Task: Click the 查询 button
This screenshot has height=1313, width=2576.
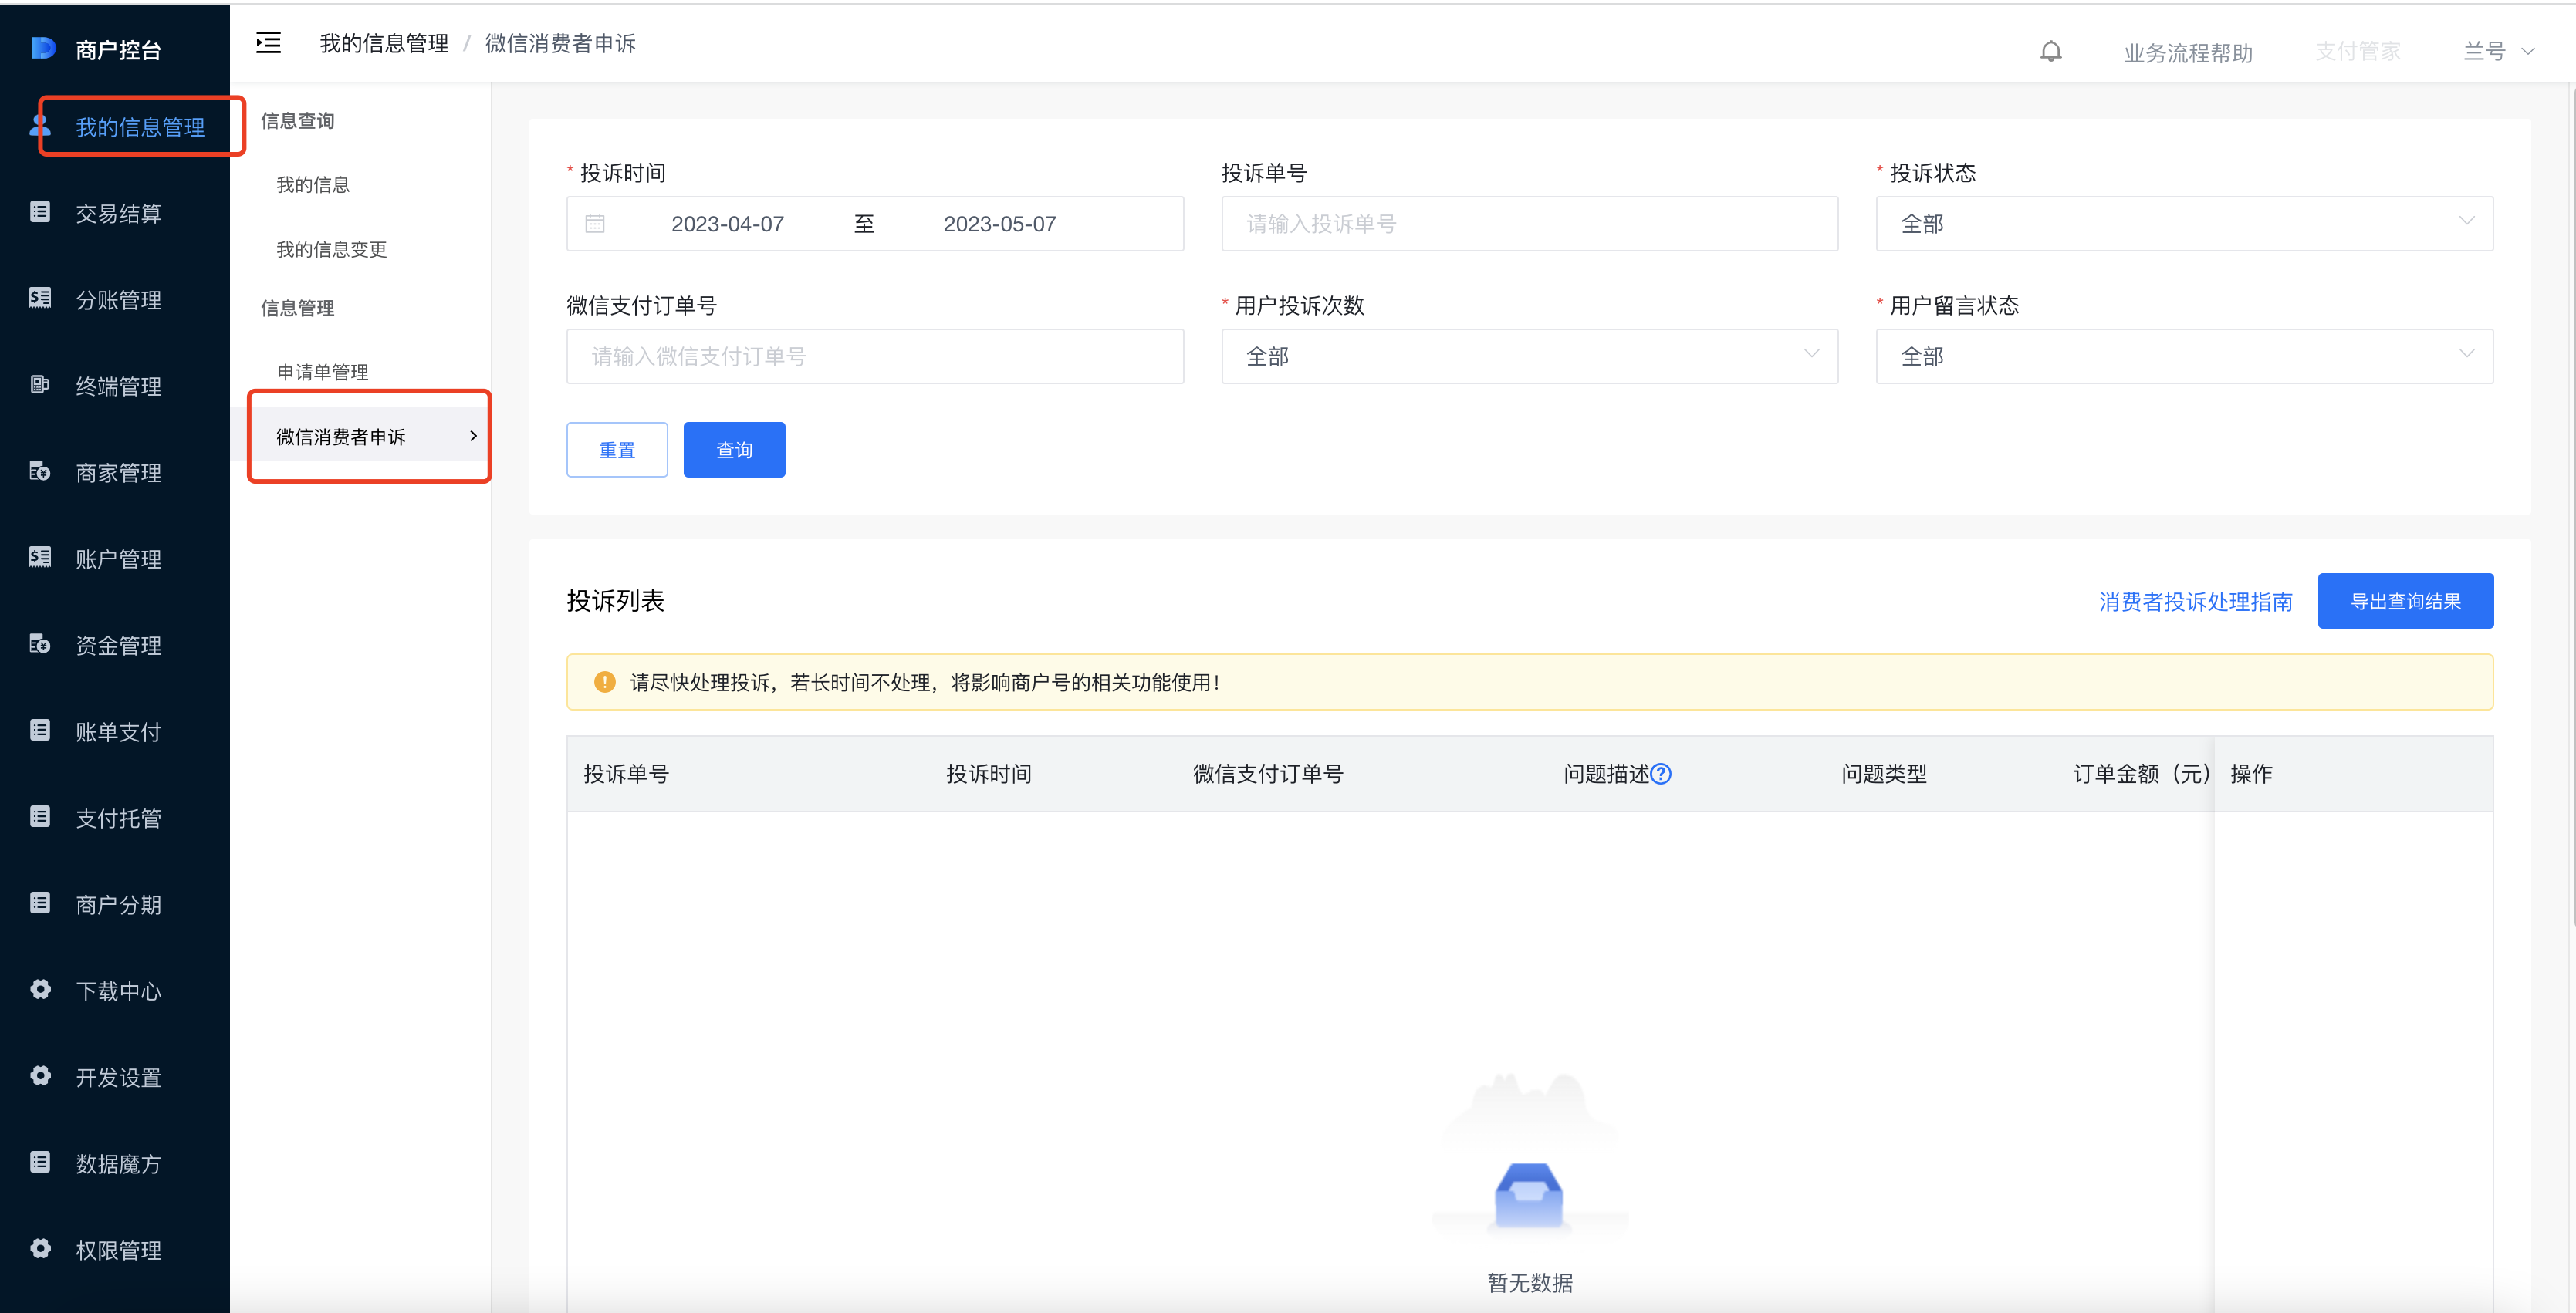Action: coord(733,449)
